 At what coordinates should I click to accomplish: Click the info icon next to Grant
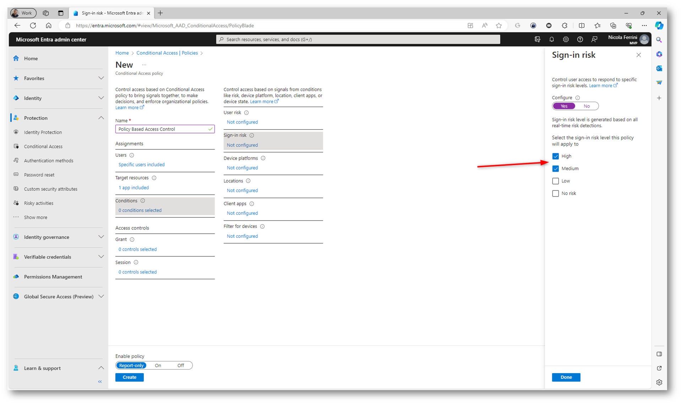click(x=132, y=240)
